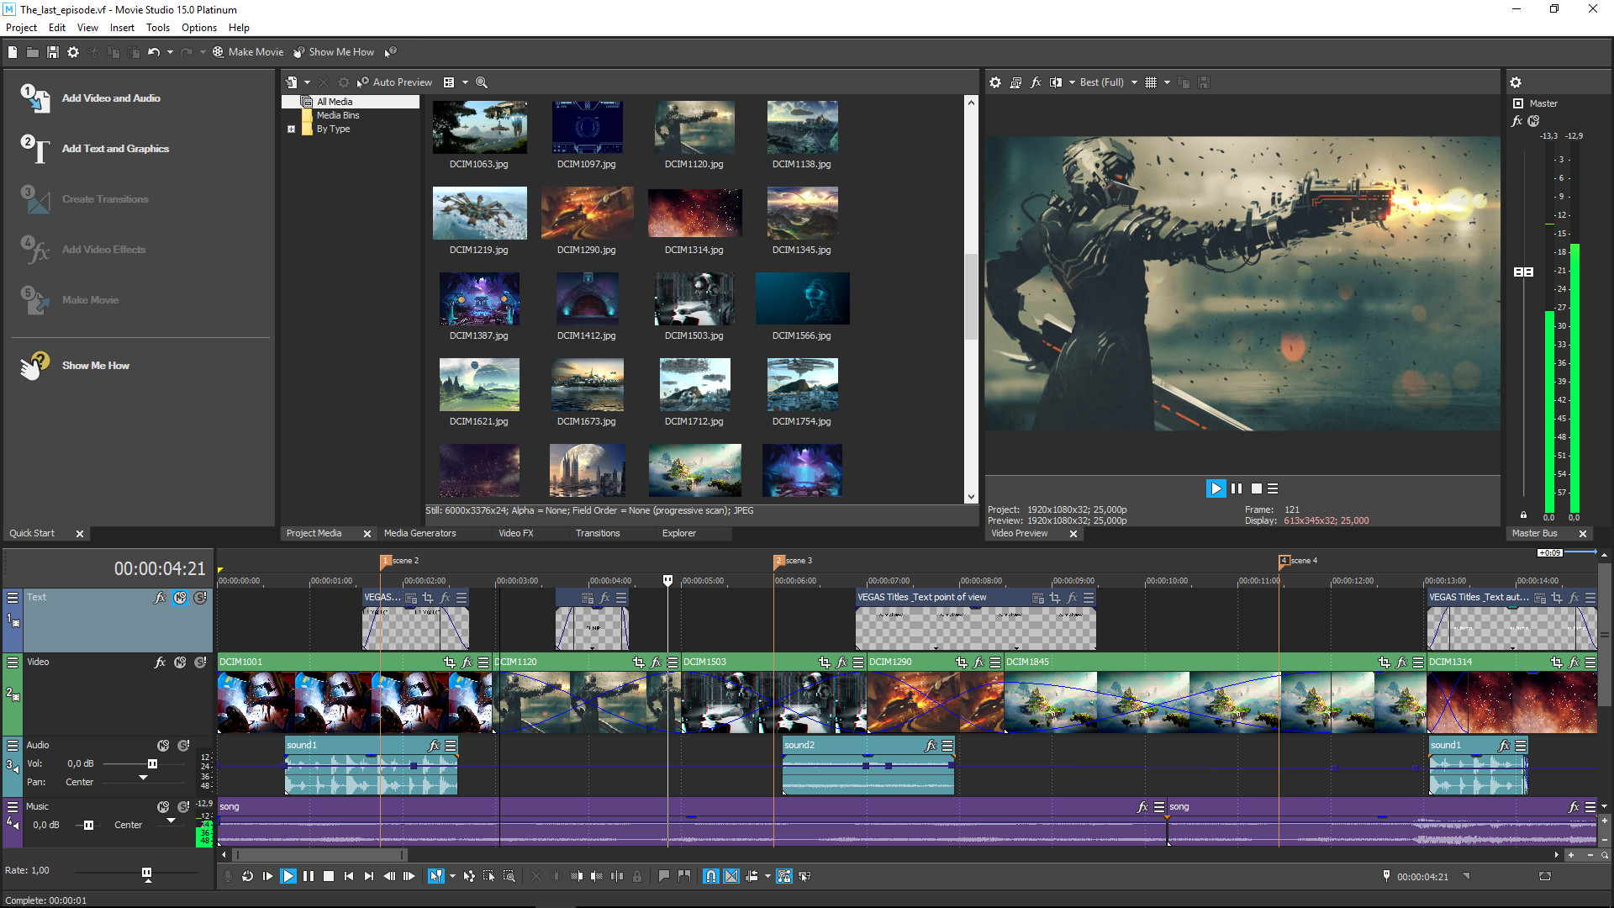This screenshot has height=908, width=1614.
Task: Click the Make Movie button
Action: pyautogui.click(x=247, y=52)
